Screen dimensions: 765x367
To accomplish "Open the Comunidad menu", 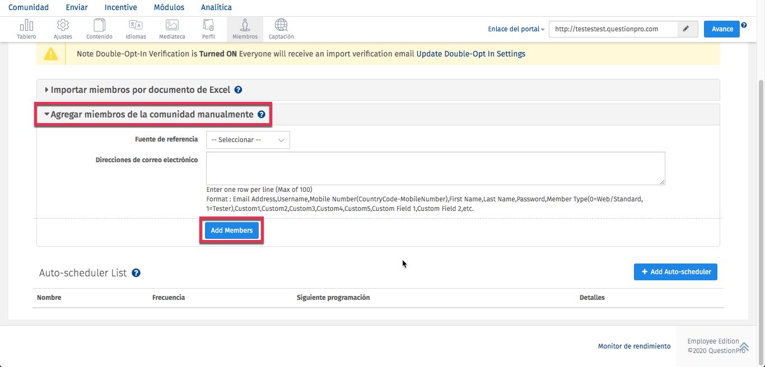I will click(x=29, y=7).
